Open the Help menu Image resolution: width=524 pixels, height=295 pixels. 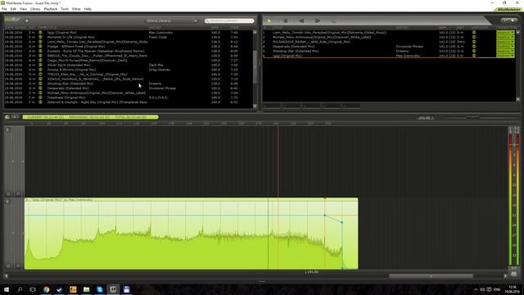(x=88, y=9)
